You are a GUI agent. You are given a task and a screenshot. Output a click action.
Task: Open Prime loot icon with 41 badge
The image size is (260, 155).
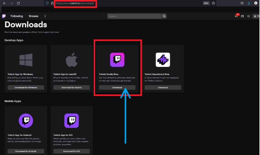click(x=236, y=16)
